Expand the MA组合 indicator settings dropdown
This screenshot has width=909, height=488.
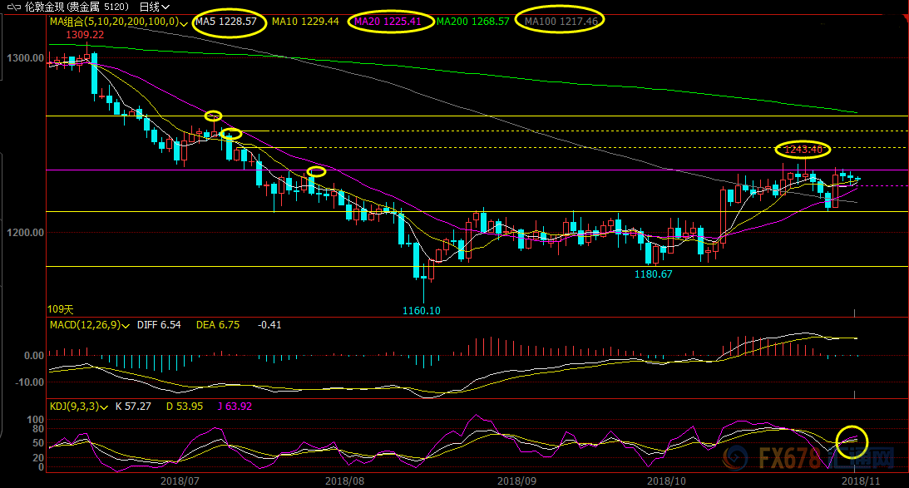(x=183, y=22)
